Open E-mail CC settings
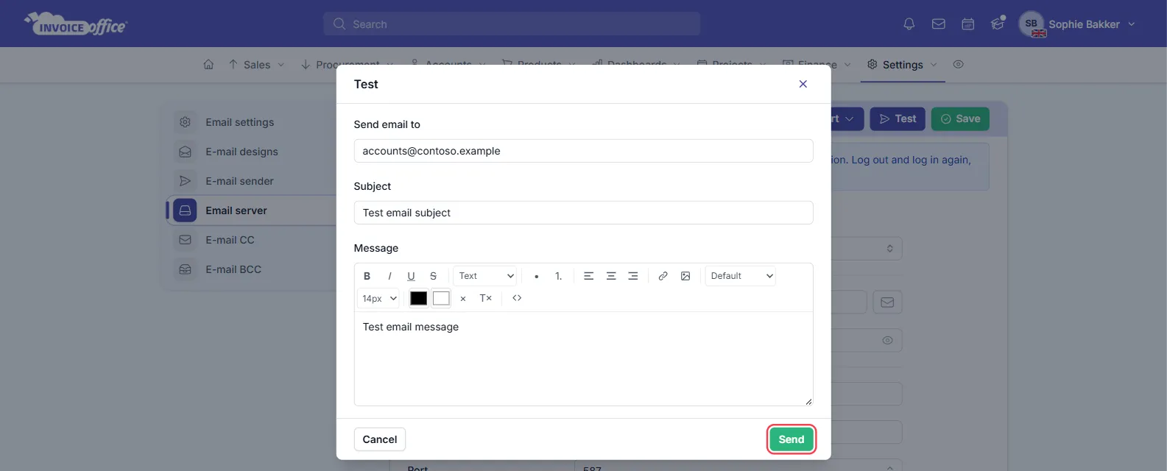 [230, 240]
